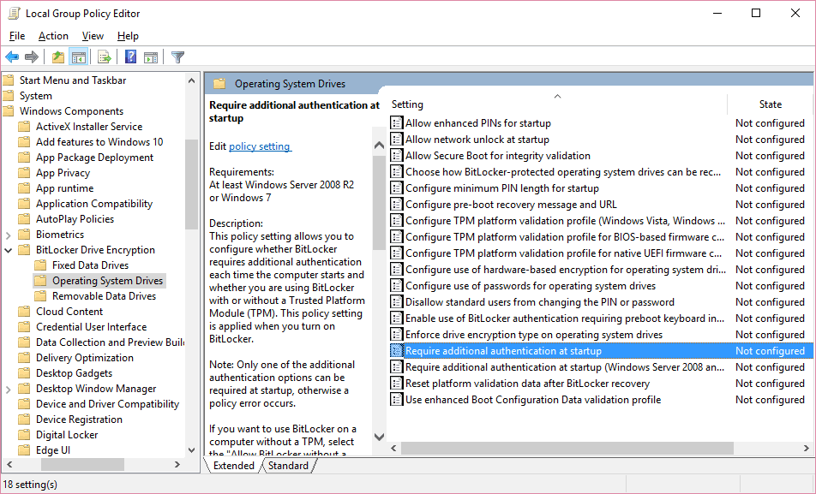
Task: Click the settings list scroll right arrow
Action: (806, 448)
